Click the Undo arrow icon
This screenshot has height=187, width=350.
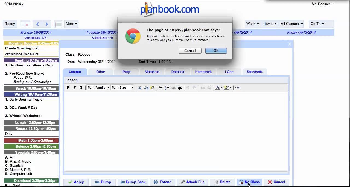[188, 88]
